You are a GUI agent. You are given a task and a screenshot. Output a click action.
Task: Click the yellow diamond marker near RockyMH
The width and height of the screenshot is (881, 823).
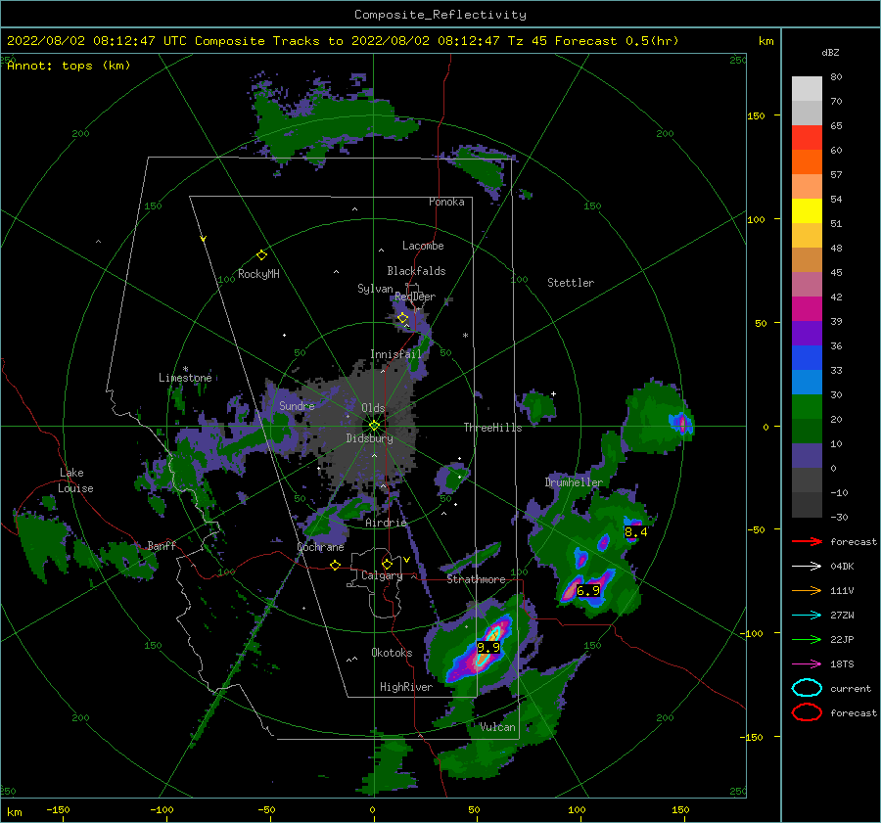(x=261, y=255)
